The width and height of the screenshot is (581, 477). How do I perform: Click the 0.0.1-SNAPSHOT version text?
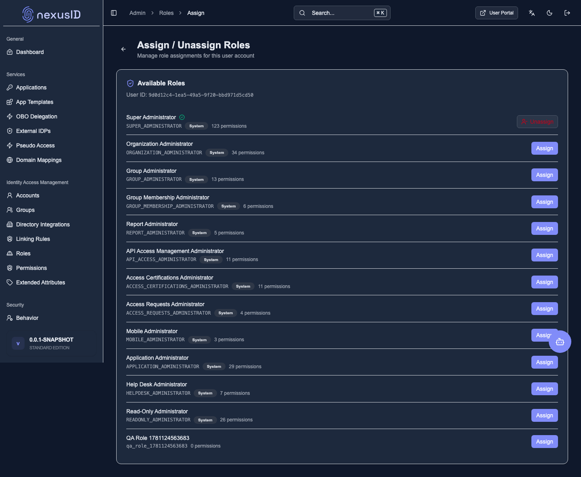click(51, 340)
